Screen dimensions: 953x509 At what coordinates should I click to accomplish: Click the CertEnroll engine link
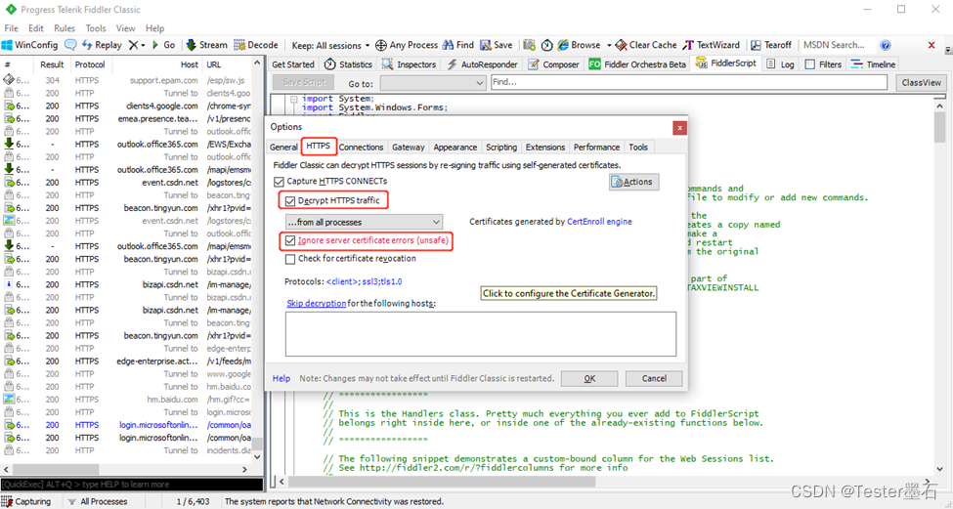tap(599, 222)
